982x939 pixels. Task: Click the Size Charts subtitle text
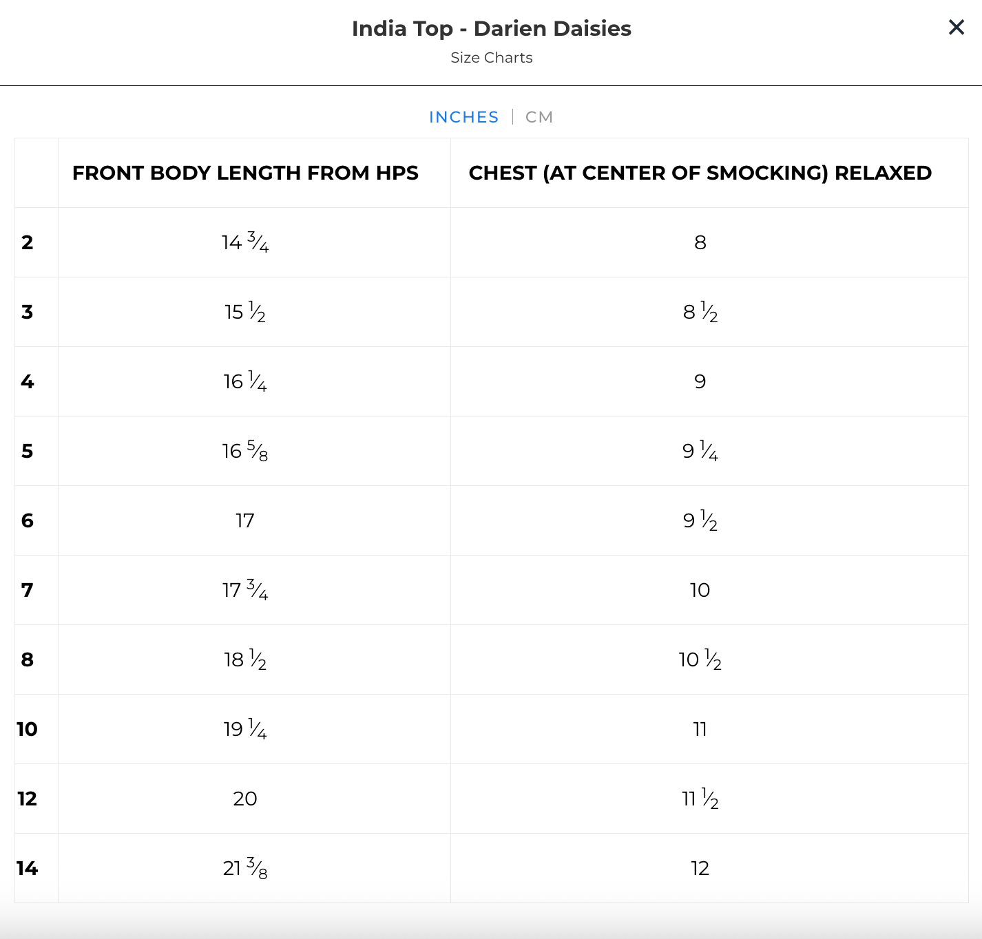491,58
